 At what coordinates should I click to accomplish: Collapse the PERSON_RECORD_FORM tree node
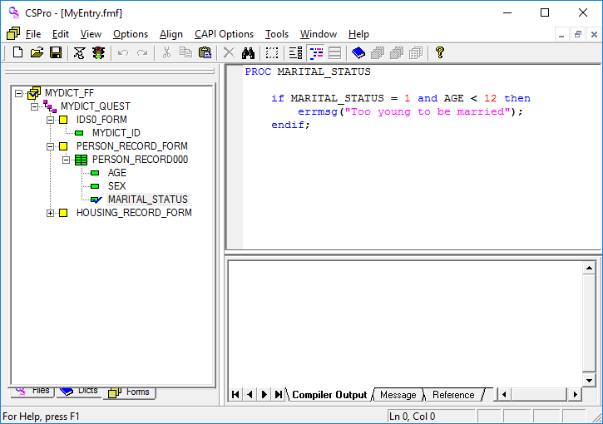tap(51, 146)
